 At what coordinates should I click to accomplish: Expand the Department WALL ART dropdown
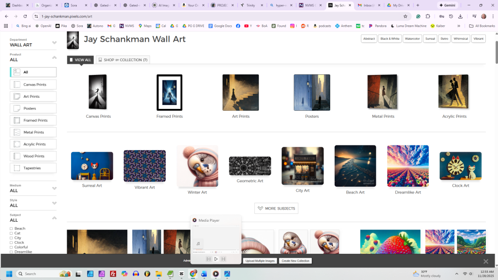[54, 43]
